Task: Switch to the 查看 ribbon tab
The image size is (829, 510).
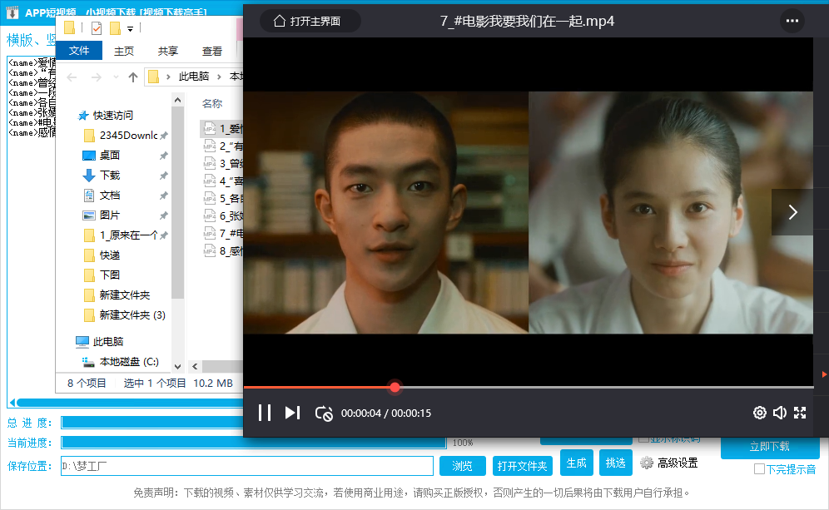Action: point(211,51)
